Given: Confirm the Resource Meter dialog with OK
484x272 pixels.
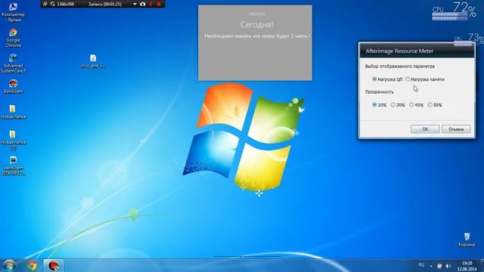Looking at the screenshot, I should pos(425,129).
